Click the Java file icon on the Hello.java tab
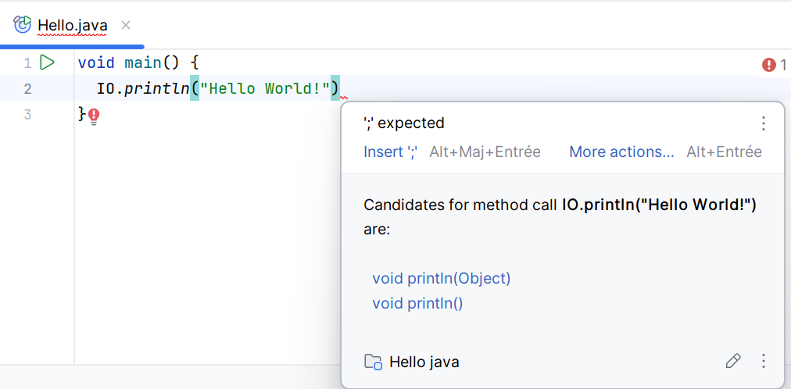 click(x=23, y=25)
